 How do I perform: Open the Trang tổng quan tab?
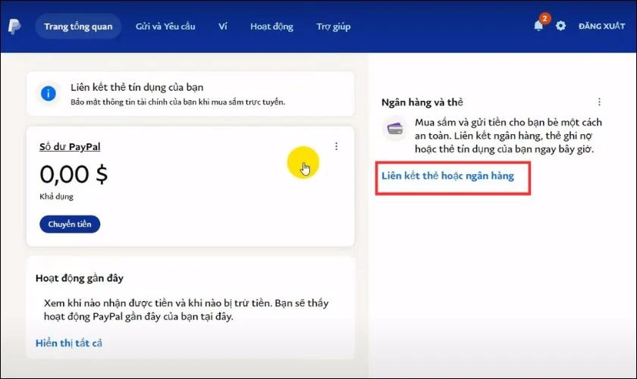coord(78,27)
